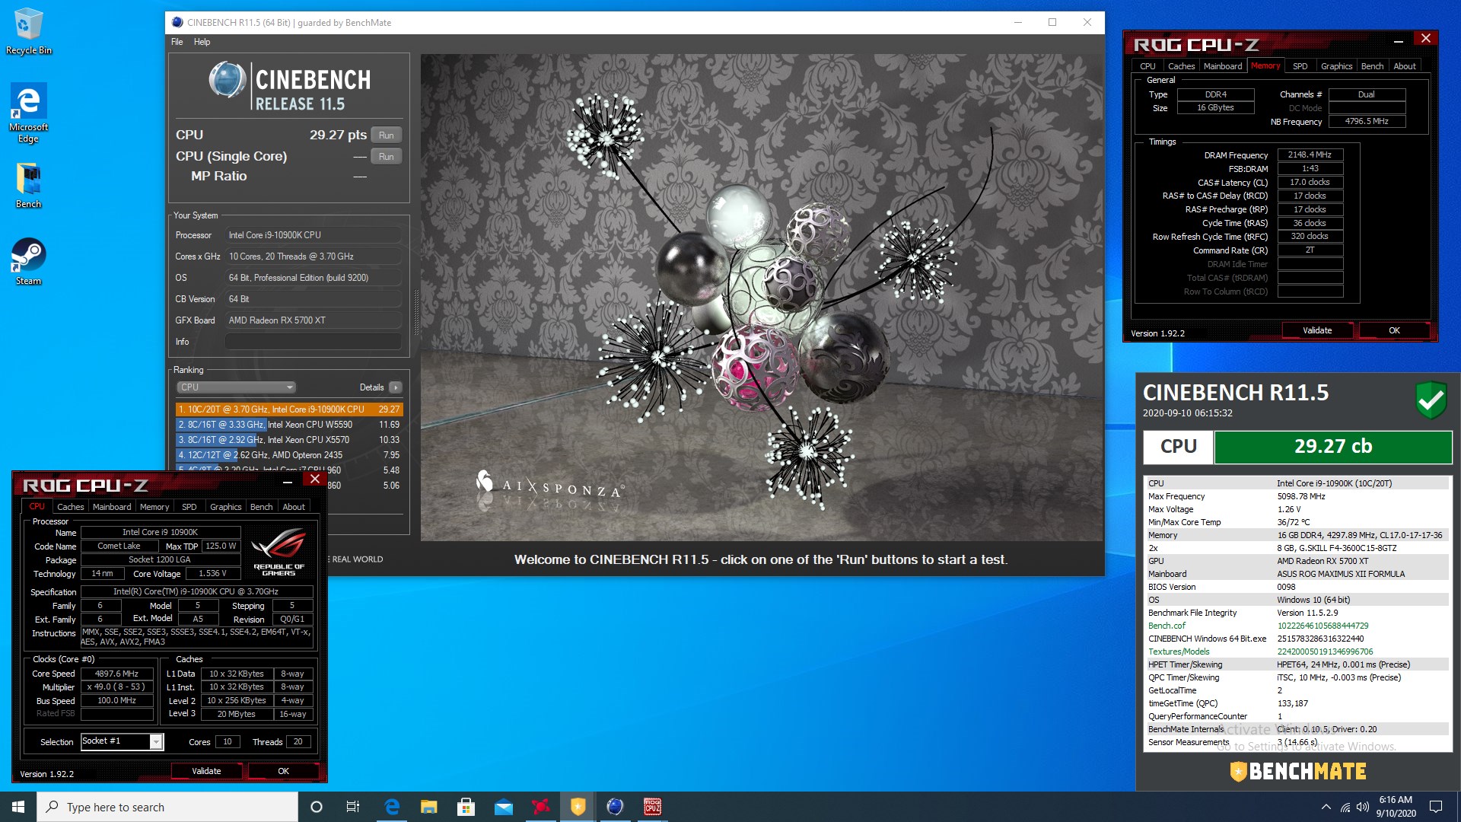Viewport: 1461px width, 822px height.
Task: Select the AMD Opteron 2435 ranking row
Action: click(288, 455)
